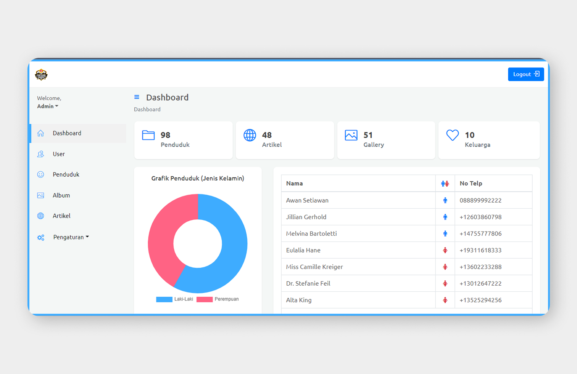Click the Dashboard breadcrumb link
The width and height of the screenshot is (577, 374).
(147, 109)
